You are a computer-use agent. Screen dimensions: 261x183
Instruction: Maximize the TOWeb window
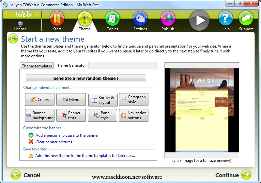239,3
